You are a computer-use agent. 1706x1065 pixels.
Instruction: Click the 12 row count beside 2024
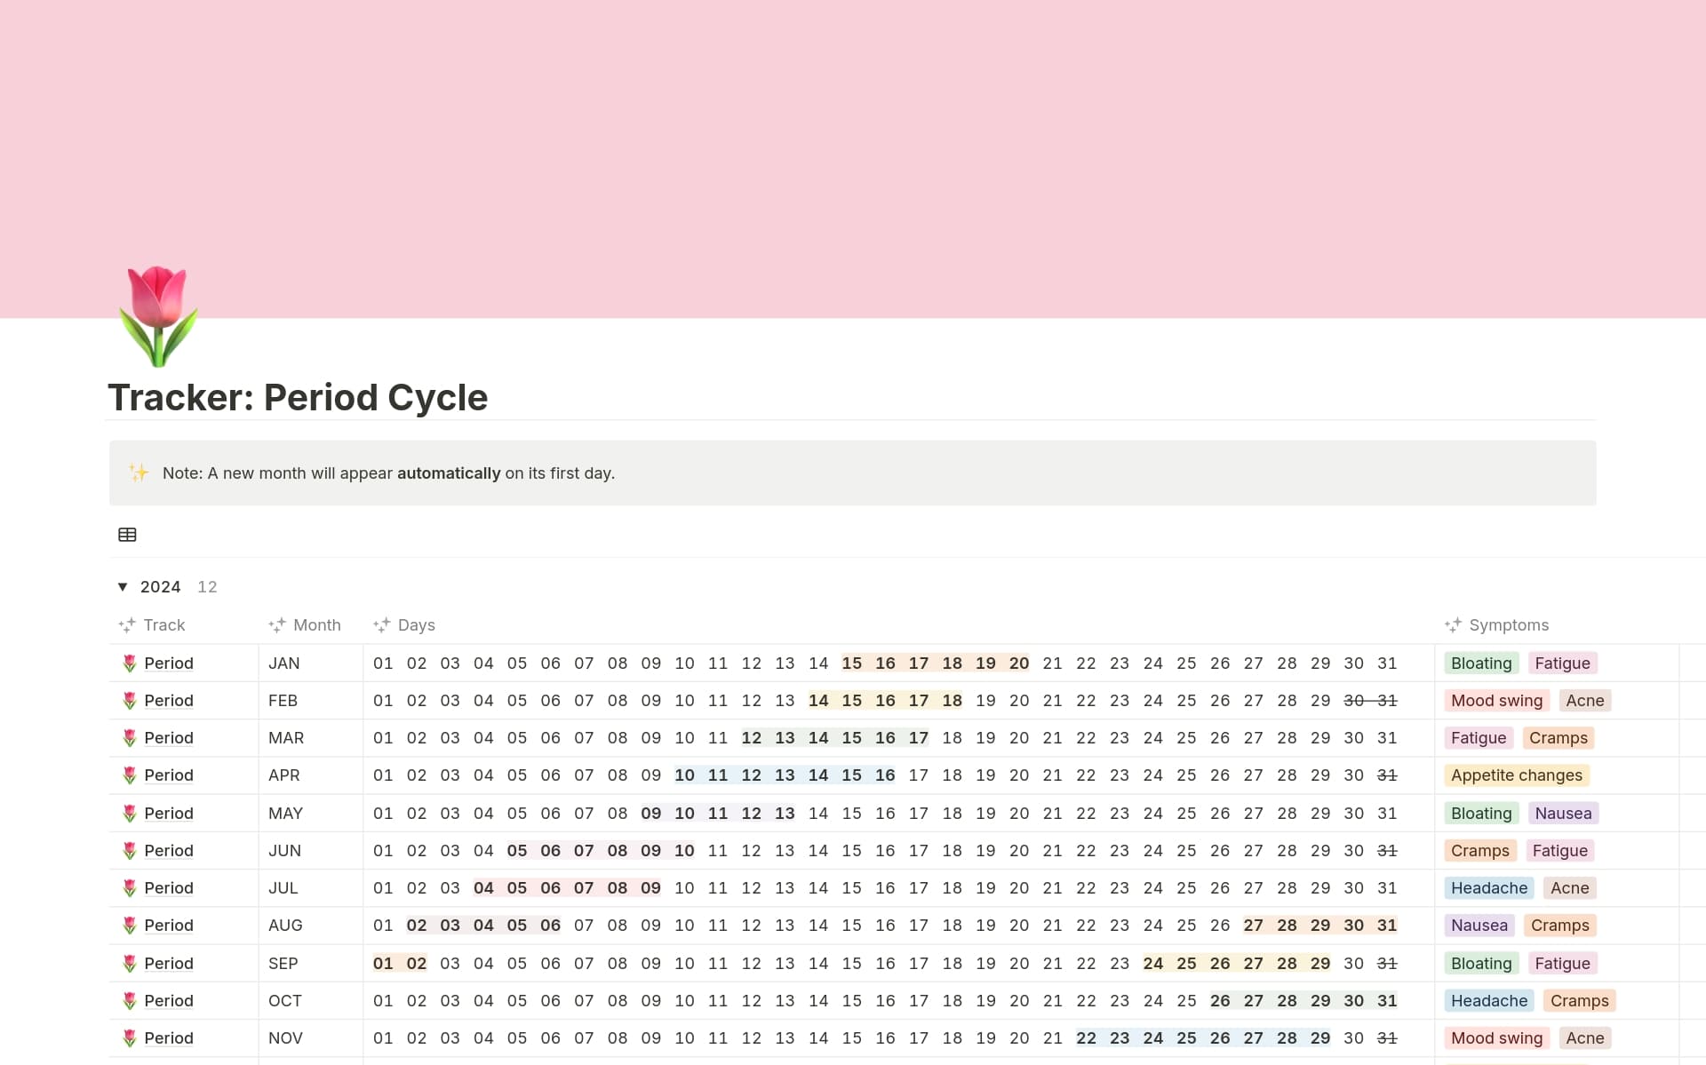(x=207, y=586)
